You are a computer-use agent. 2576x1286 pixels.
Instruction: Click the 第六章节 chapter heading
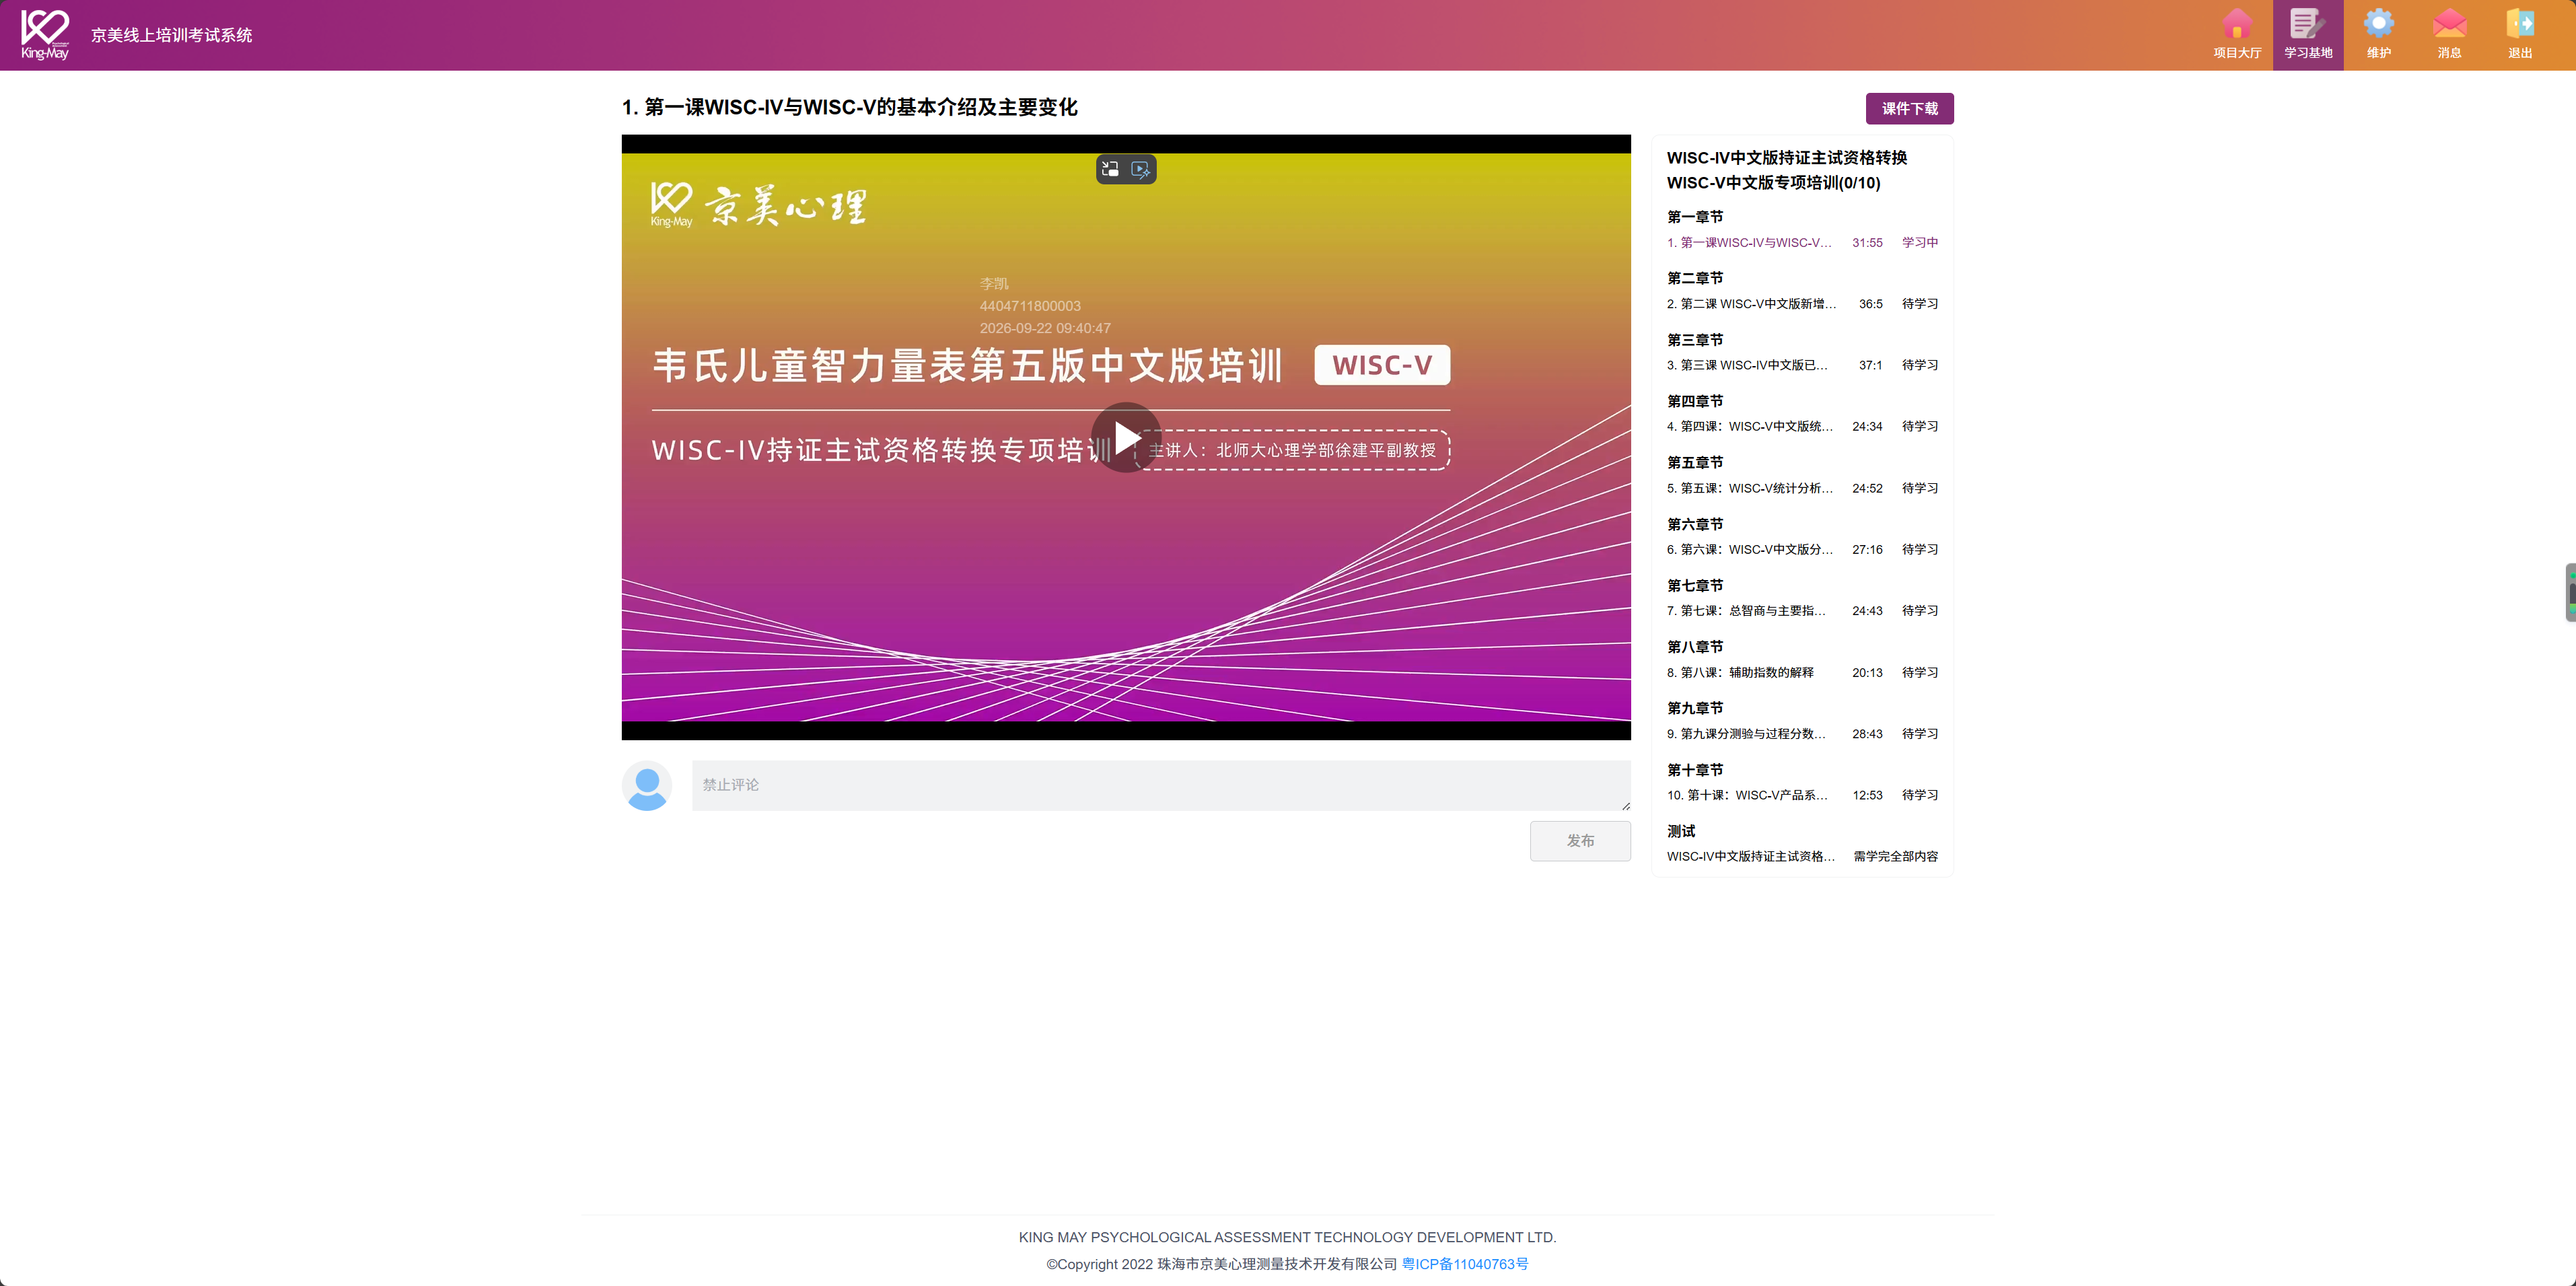1695,524
